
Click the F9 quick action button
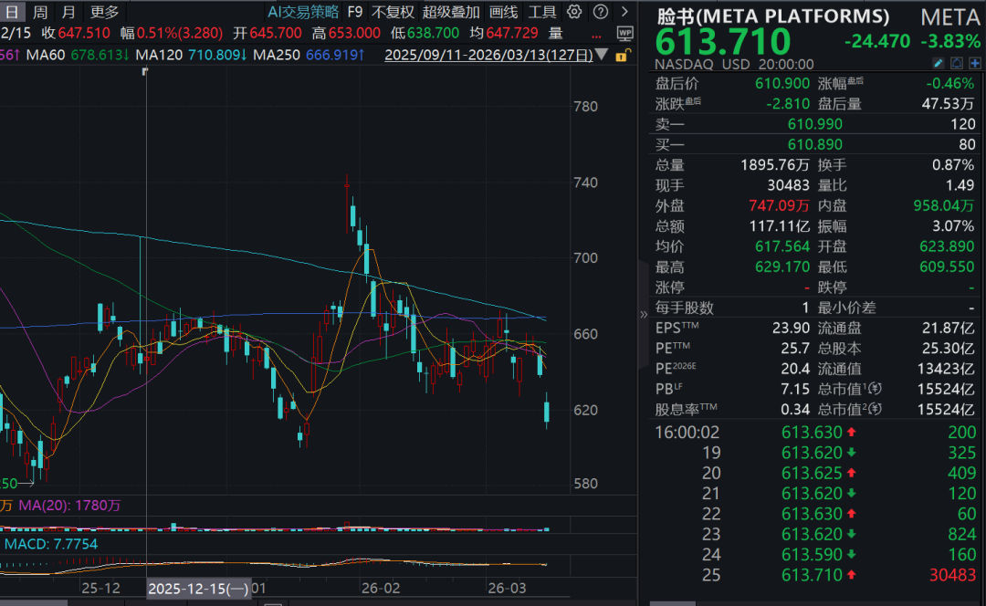[355, 12]
